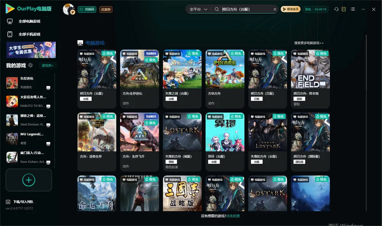Screen dimensions: 382x226
Task: Open the 失落的方舟 (俄服) game card
Action: click(182, 142)
